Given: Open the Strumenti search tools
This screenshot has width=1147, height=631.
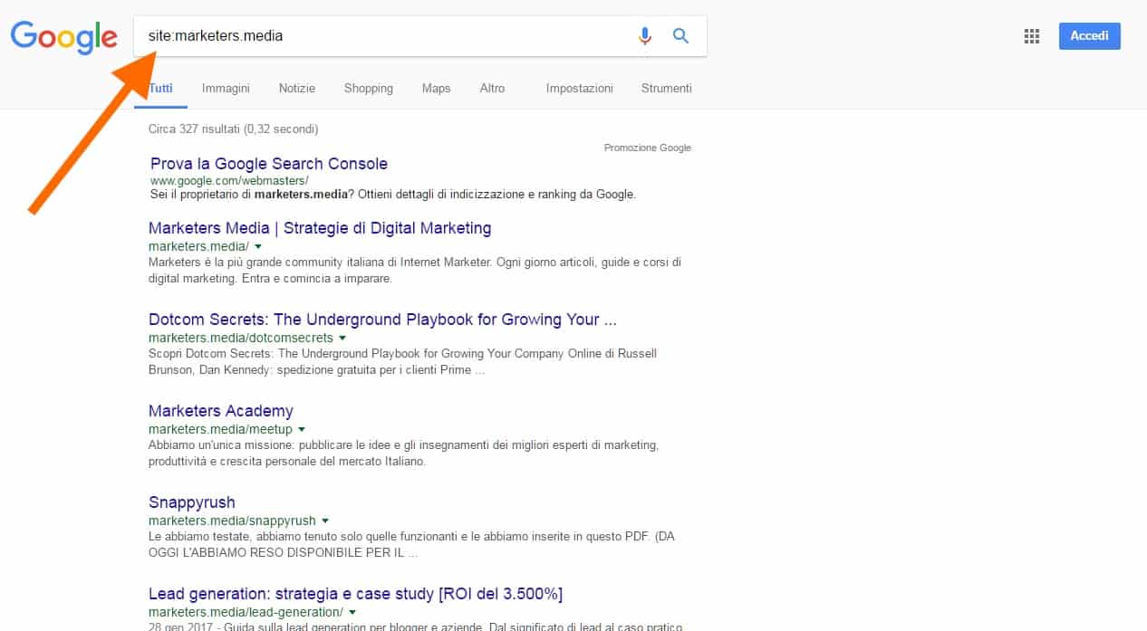Looking at the screenshot, I should pos(666,88).
